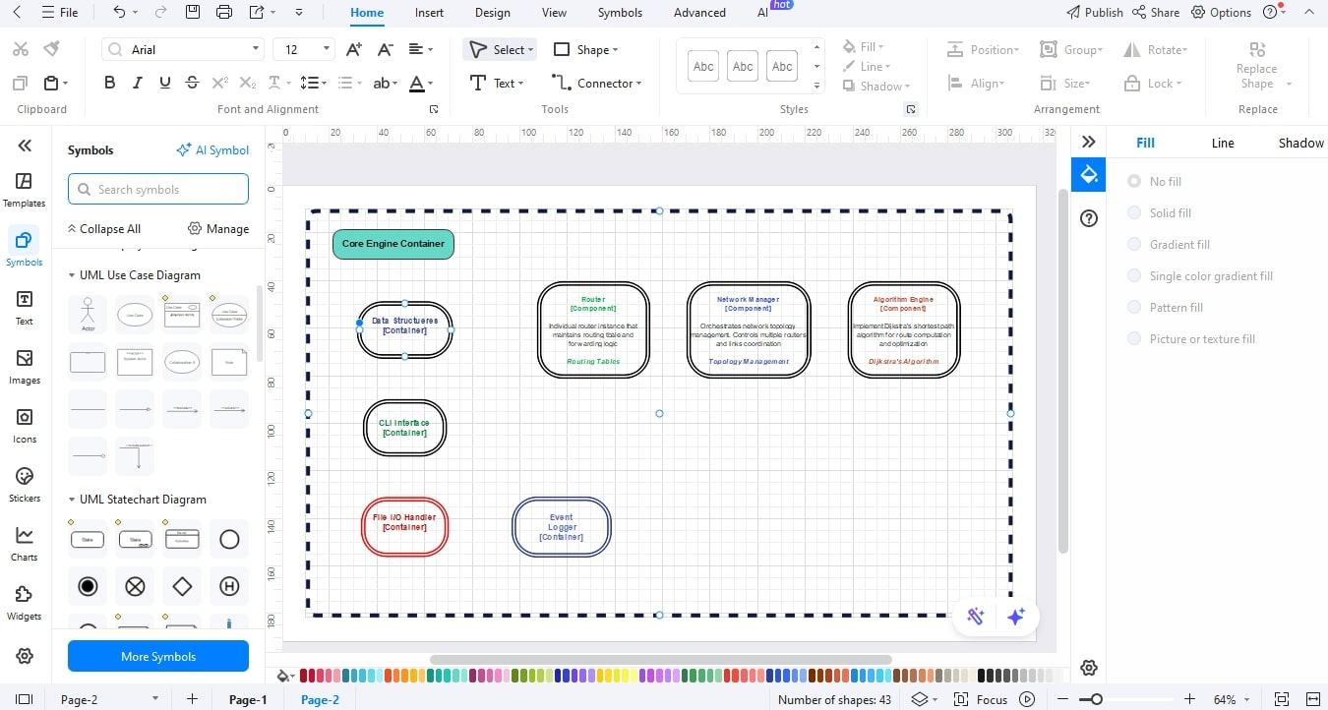
Task: Switch to the View ribbon tab
Action: tap(554, 13)
